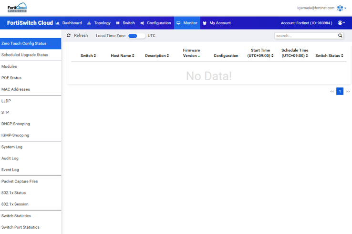Viewport: 352px width, 234px height.
Task: Go to next page arrows
Action: 348,91
